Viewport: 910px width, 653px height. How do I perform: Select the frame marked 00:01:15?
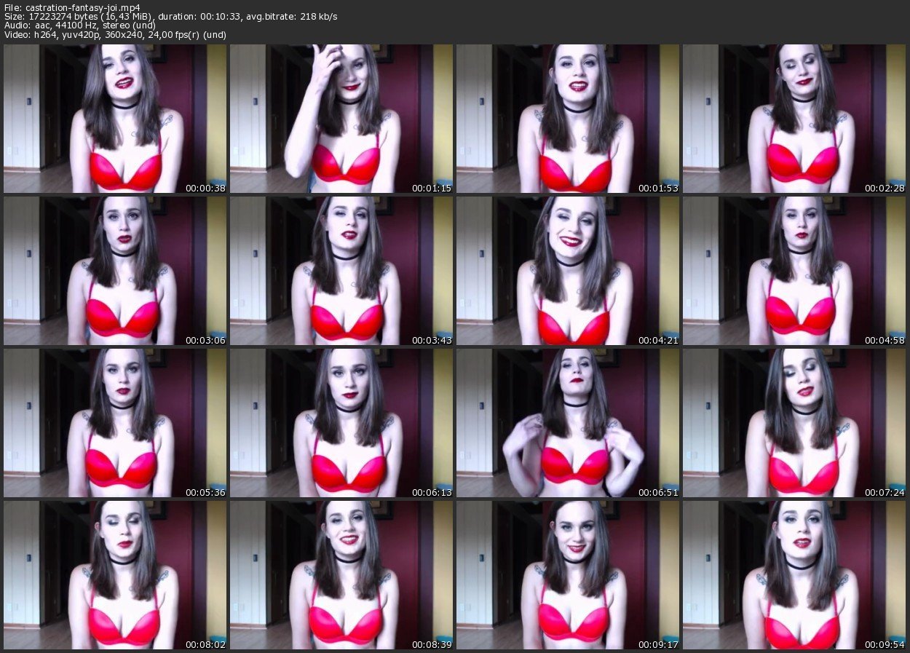point(341,119)
